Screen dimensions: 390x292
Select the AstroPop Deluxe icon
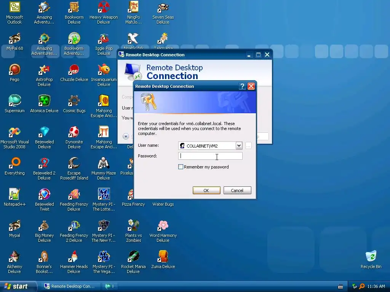[x=44, y=76]
